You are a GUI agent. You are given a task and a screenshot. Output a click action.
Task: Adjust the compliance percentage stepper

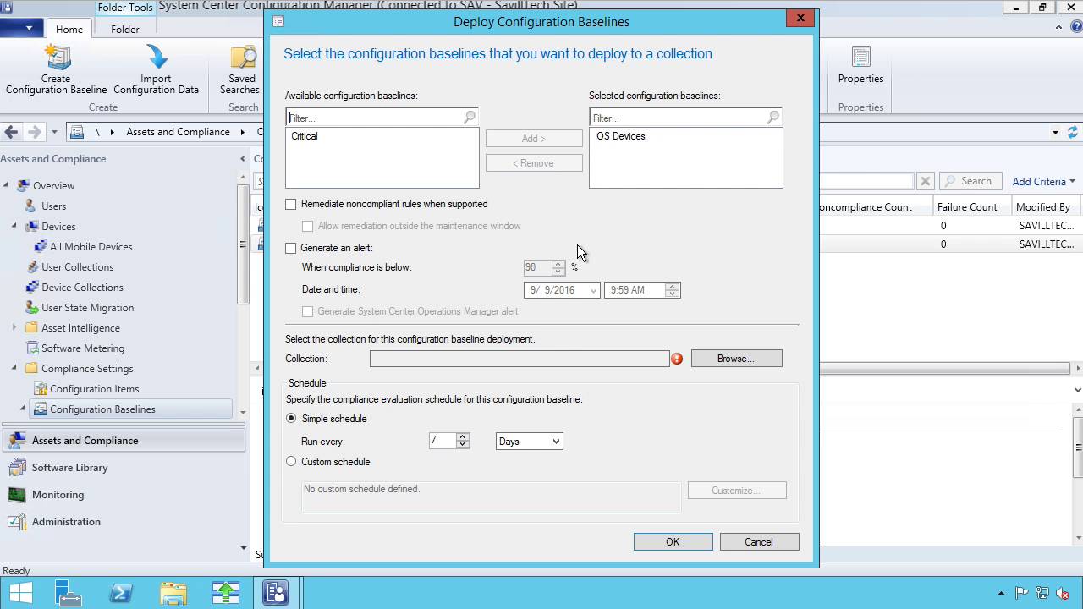point(558,267)
